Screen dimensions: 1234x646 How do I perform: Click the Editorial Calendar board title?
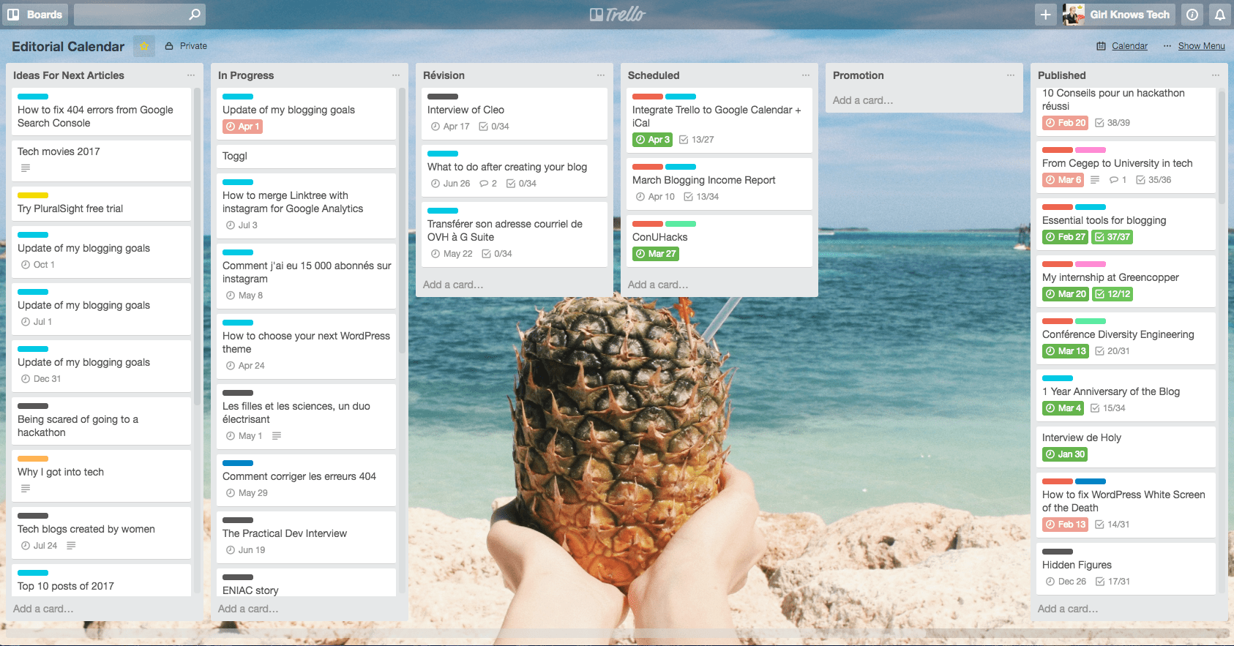click(x=68, y=46)
